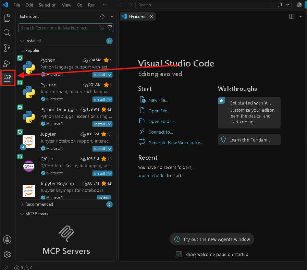This screenshot has height=270, width=307.
Task: Click the Open Folder... link
Action: tap(162, 121)
